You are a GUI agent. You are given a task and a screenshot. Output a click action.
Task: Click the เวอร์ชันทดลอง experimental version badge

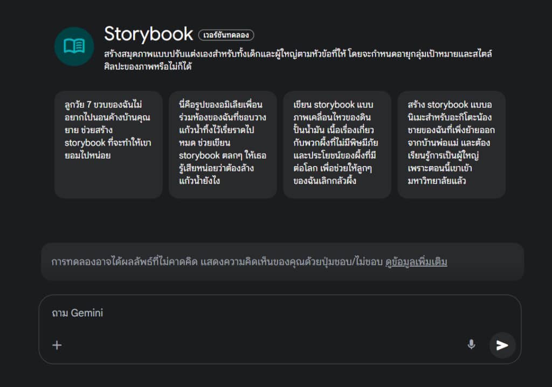[228, 34]
